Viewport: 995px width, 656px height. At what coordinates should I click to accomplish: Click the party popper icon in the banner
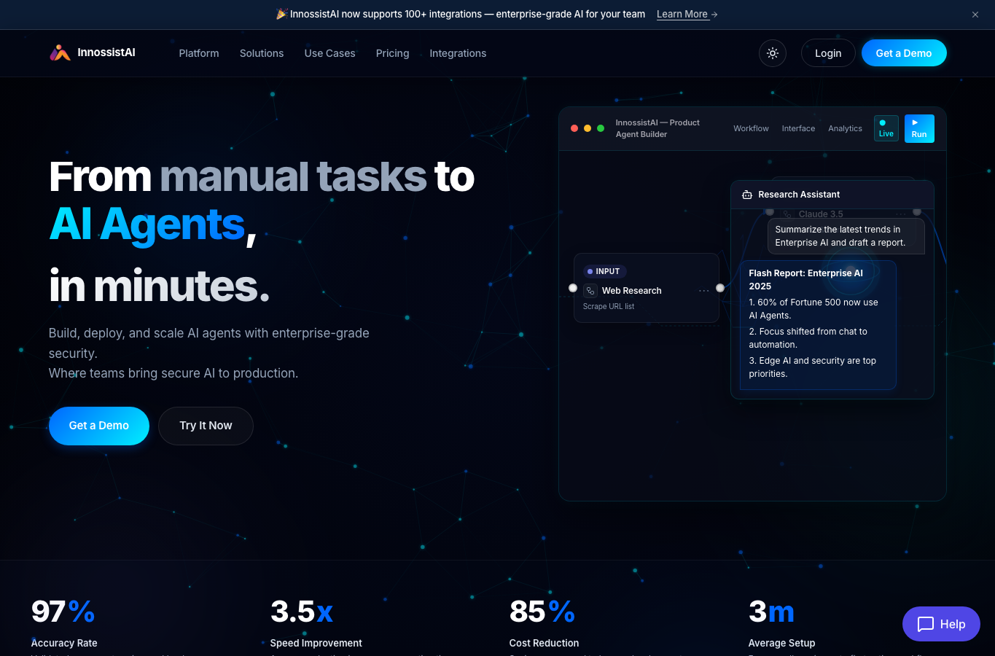(x=281, y=14)
